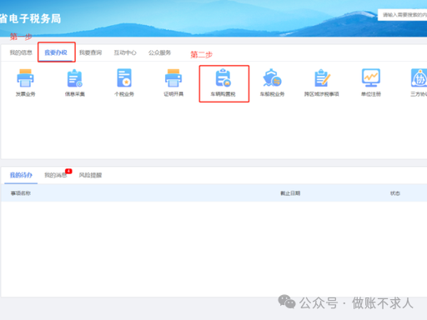Click the 事项名称 column header
Viewport: 427px width, 320px height.
pyautogui.click(x=21, y=193)
